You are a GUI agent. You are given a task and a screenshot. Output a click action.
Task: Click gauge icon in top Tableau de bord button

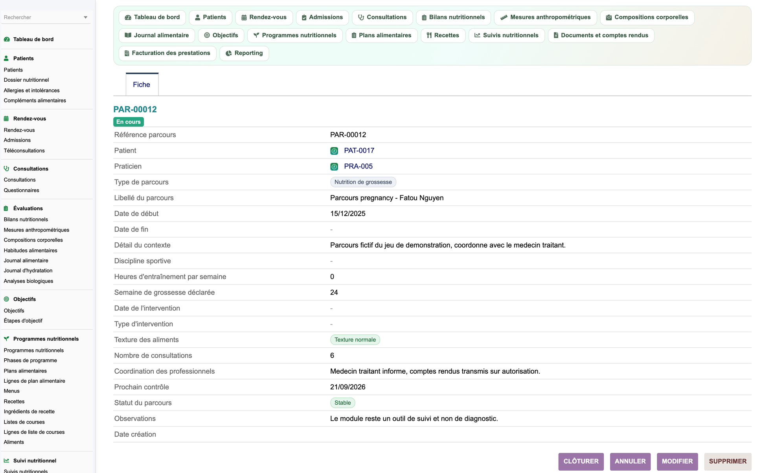coord(128,17)
